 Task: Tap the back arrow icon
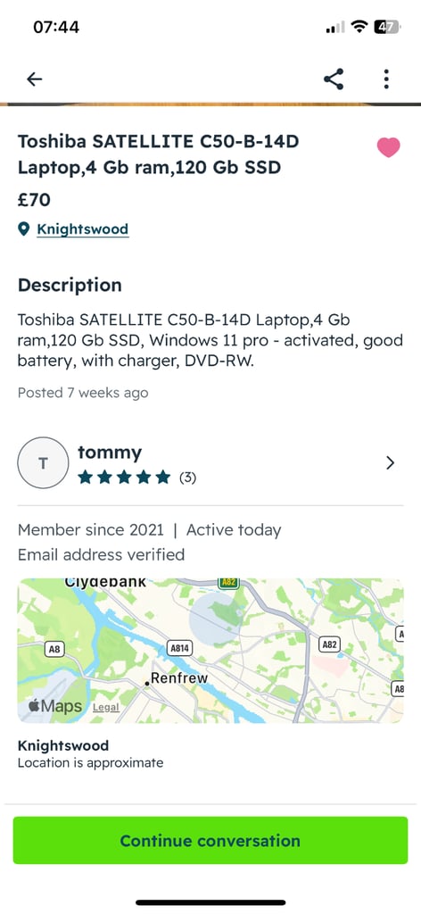(35, 79)
